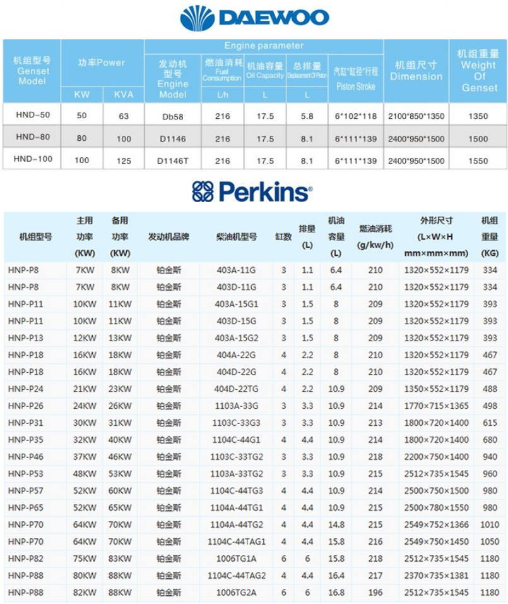Image resolution: width=508 pixels, height=604 pixels.
Task: Click the HNP-P82 genset row label
Action: (x=26, y=559)
